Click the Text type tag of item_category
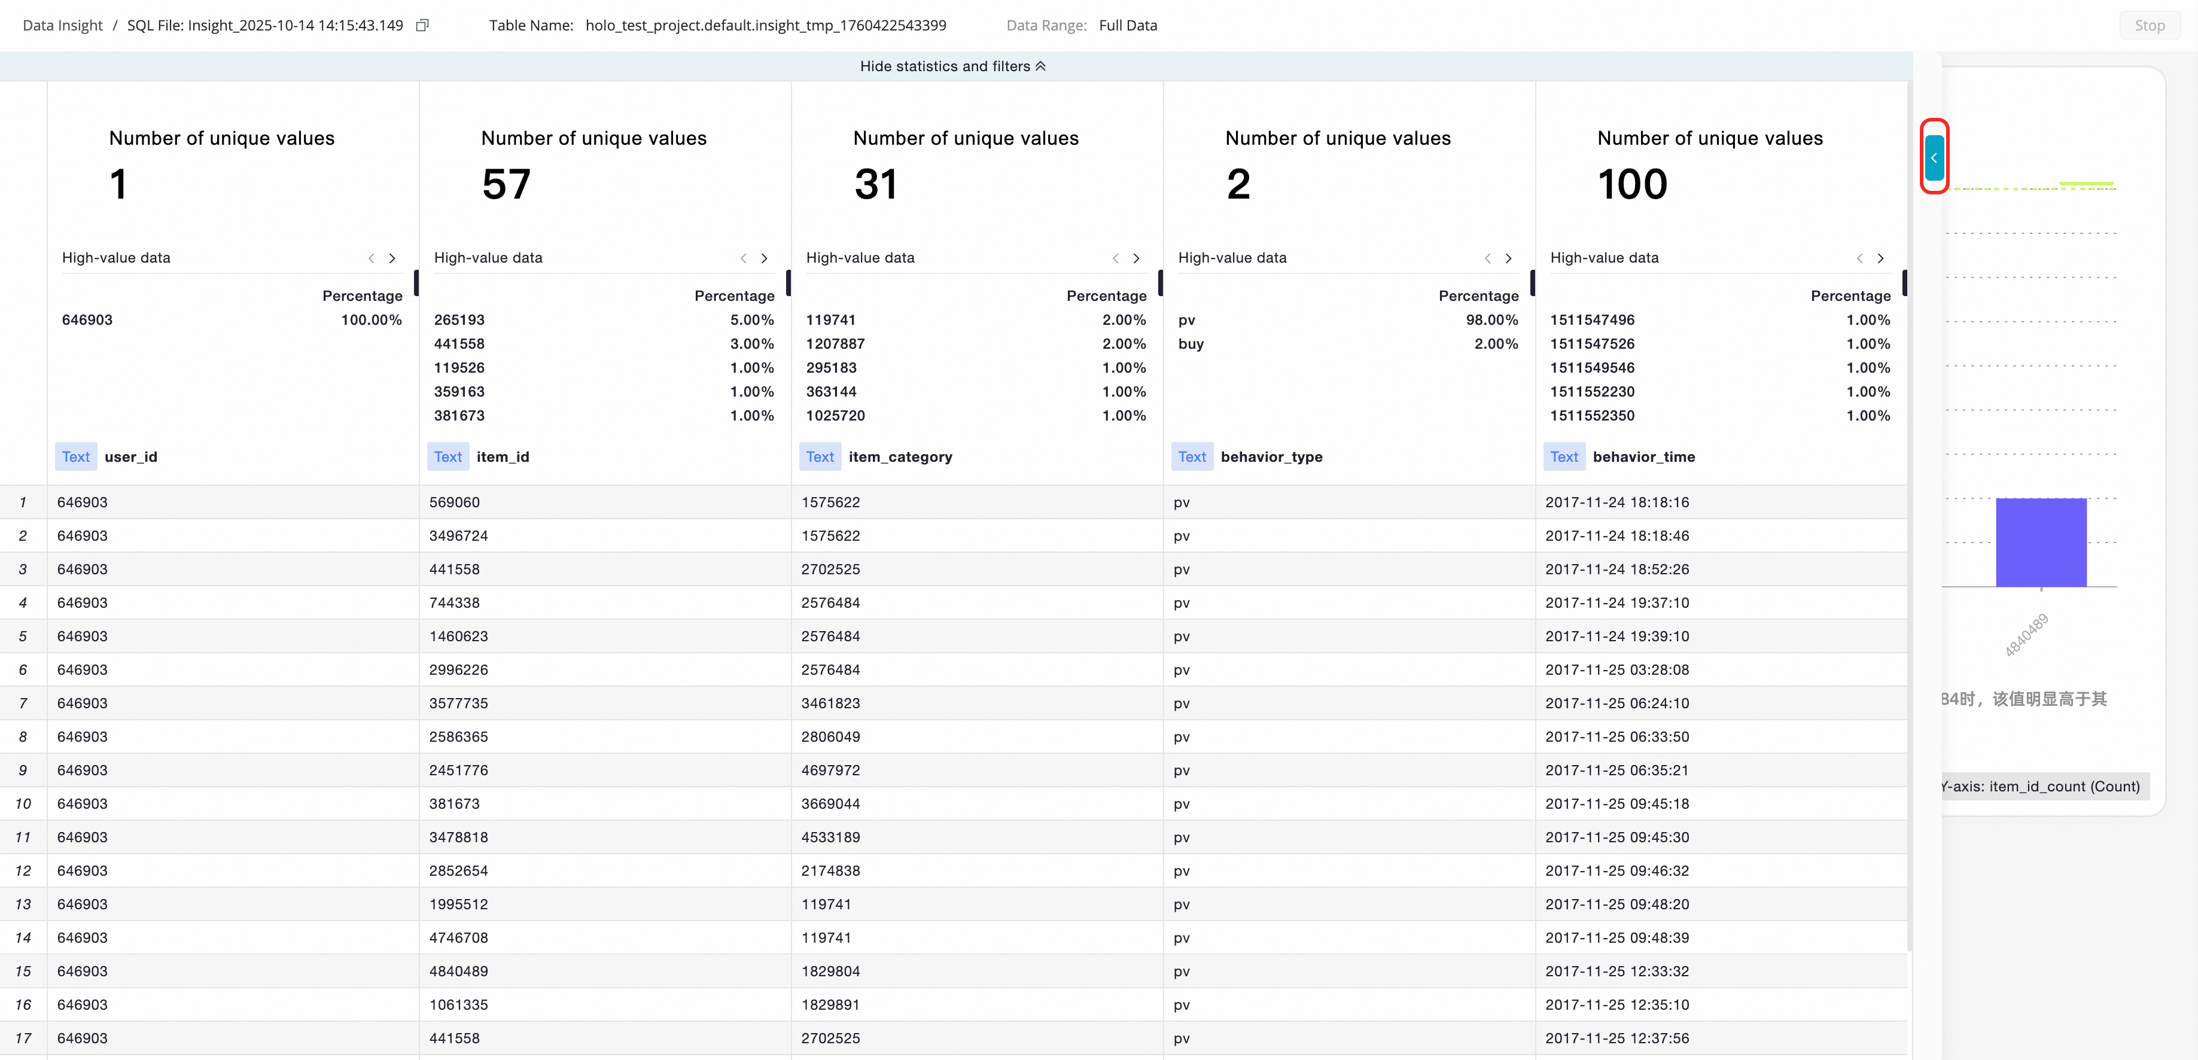Image resolution: width=2198 pixels, height=1060 pixels. [819, 456]
